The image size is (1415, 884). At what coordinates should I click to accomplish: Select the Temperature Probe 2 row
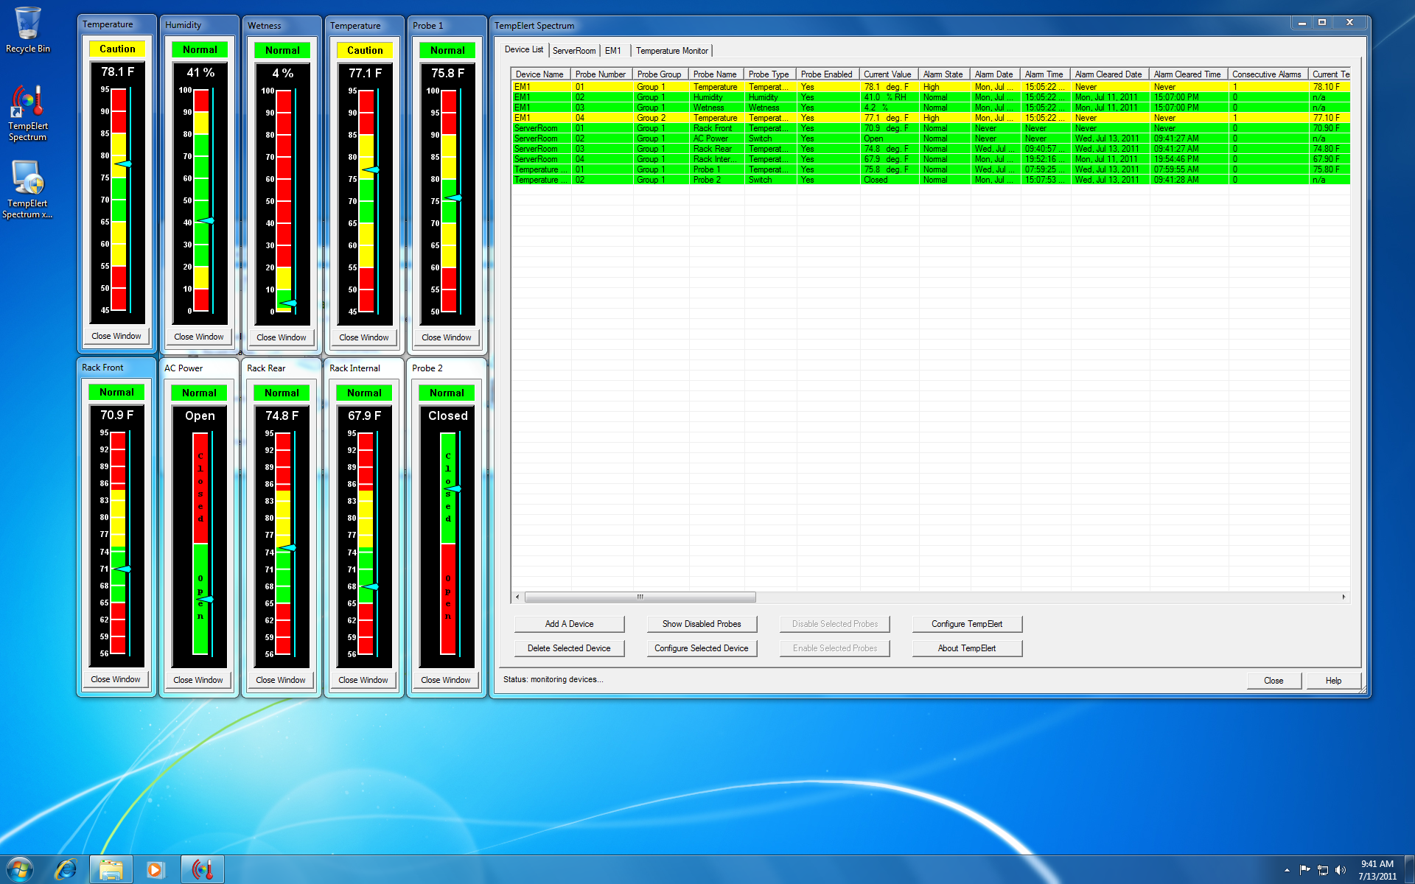coord(931,180)
